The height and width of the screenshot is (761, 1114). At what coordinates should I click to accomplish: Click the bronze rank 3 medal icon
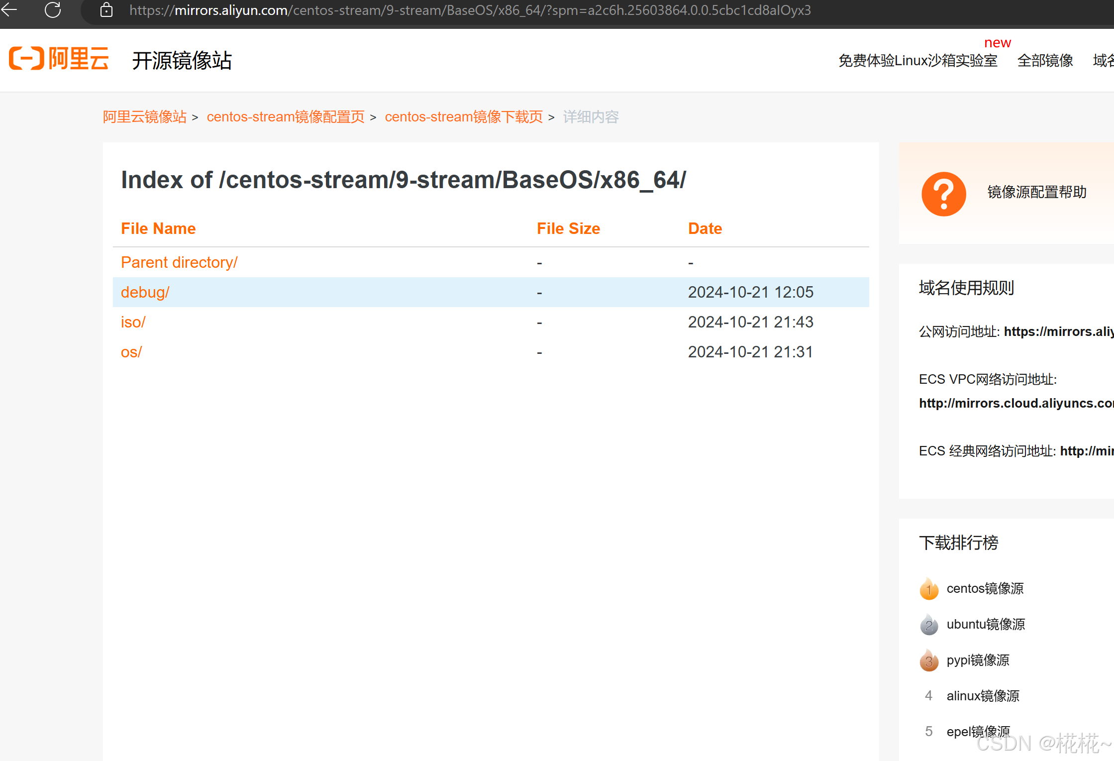pos(928,660)
